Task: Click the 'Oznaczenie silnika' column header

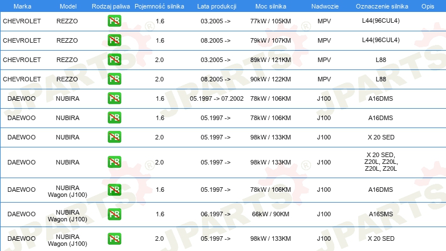Action: 382,6
